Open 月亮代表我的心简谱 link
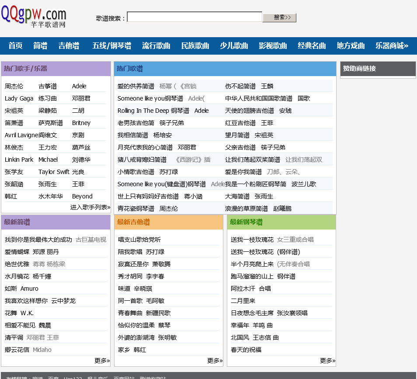Viewport: 417px width, 379px height. coord(145,147)
